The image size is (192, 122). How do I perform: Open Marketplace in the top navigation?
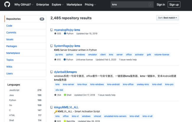(x=74, y=5)
